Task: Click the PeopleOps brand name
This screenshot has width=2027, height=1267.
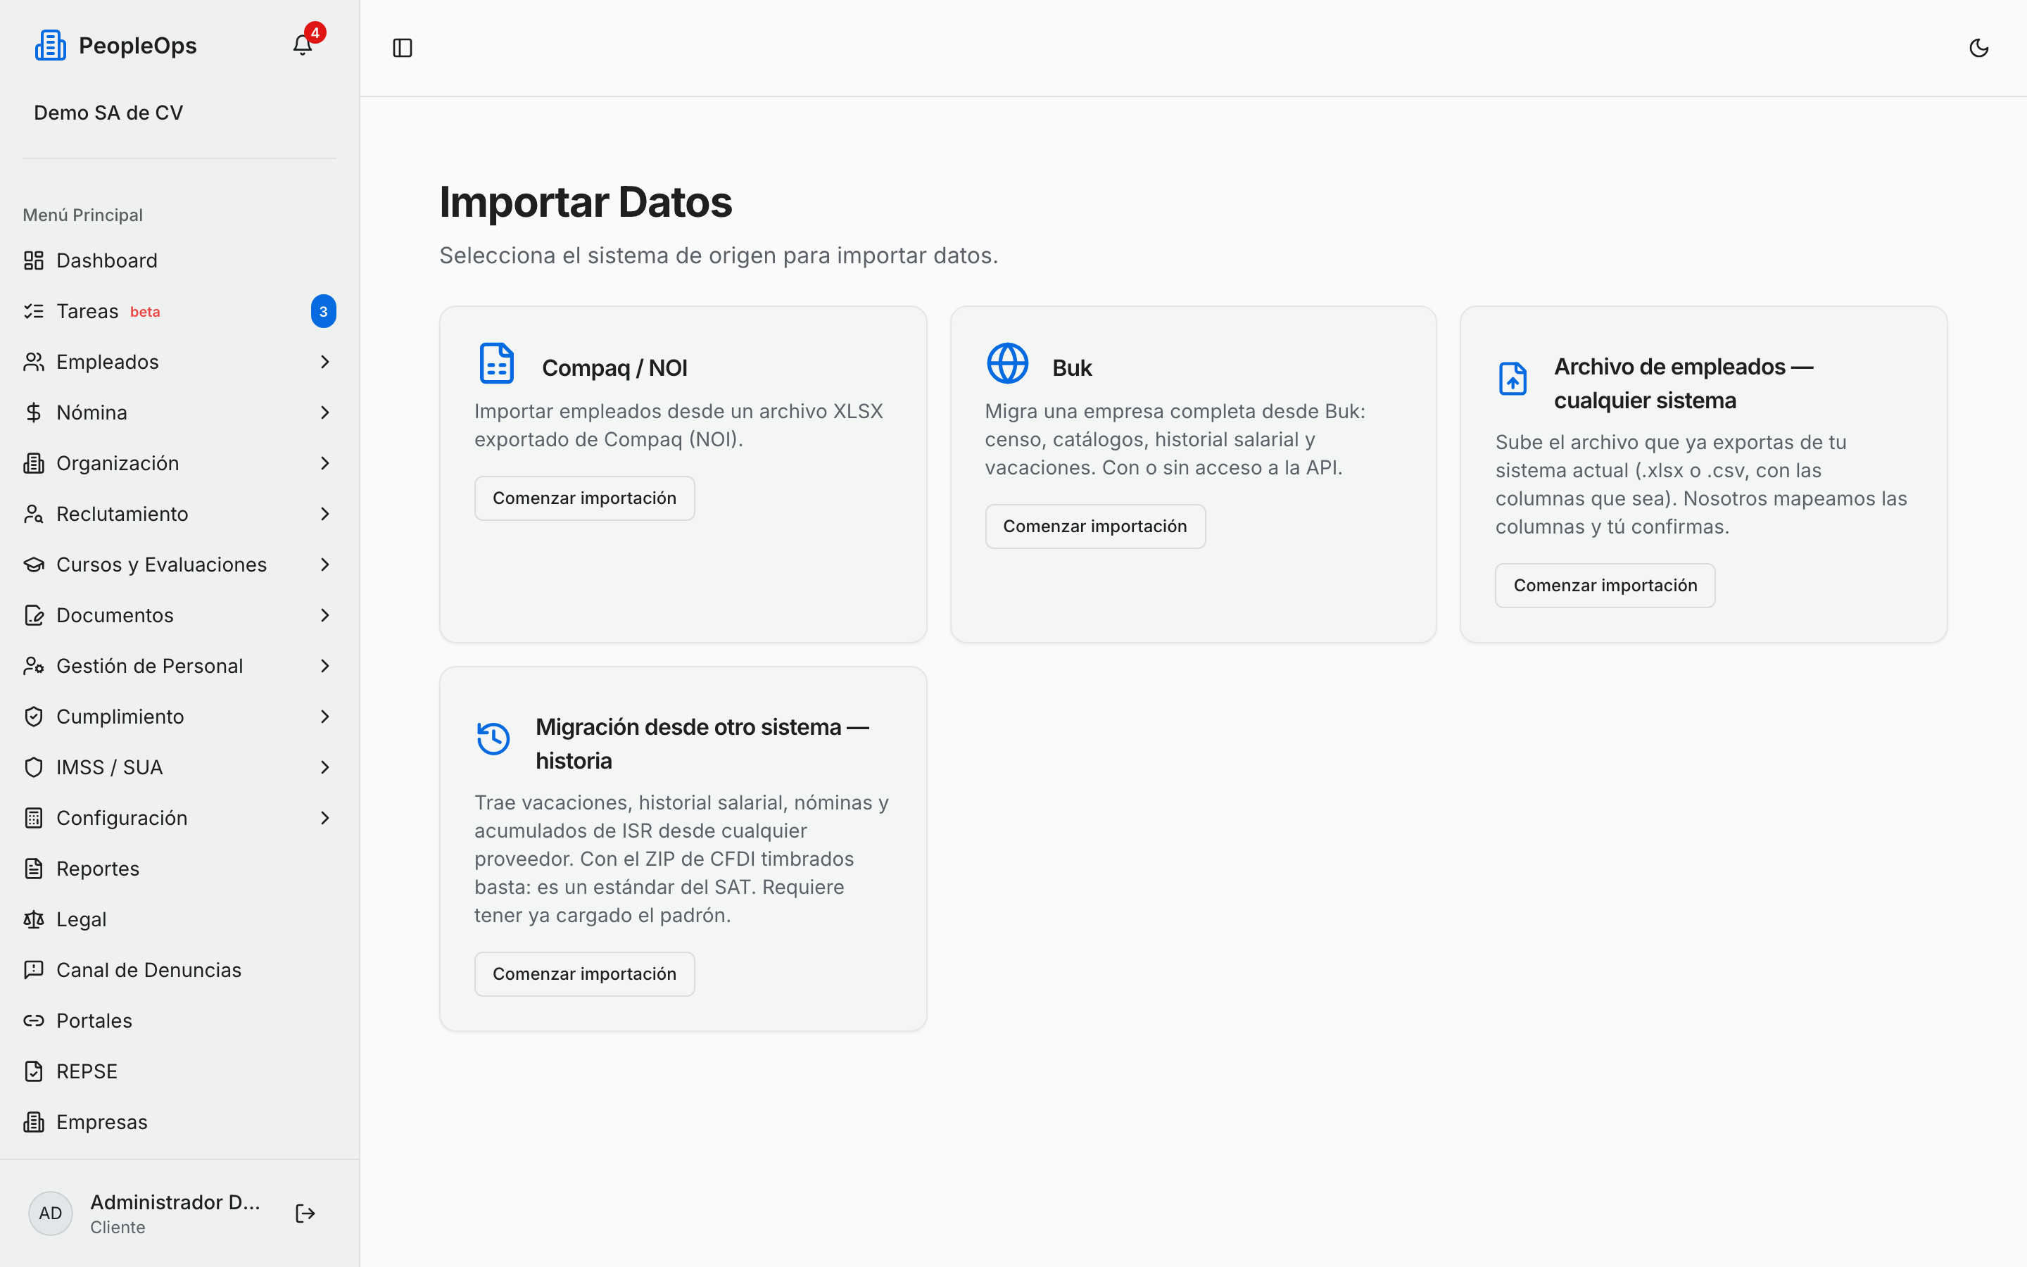Action: pyautogui.click(x=137, y=45)
